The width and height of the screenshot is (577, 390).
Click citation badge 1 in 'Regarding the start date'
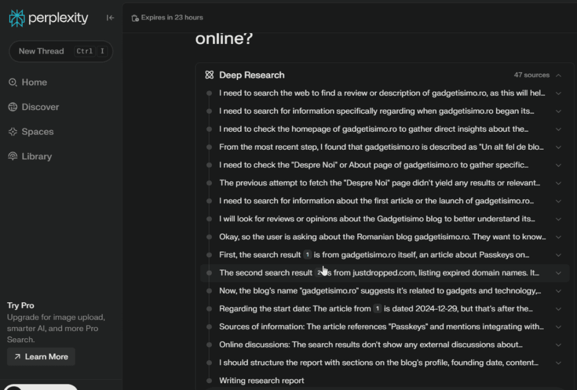(377, 308)
